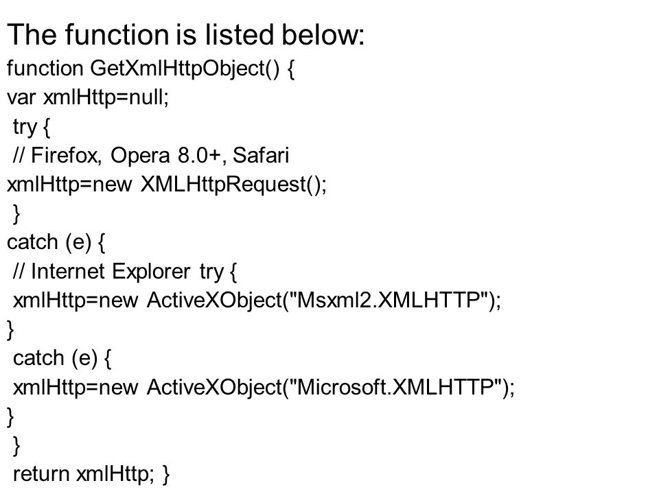Click the heading 'The function is listed below:'

pos(186,34)
